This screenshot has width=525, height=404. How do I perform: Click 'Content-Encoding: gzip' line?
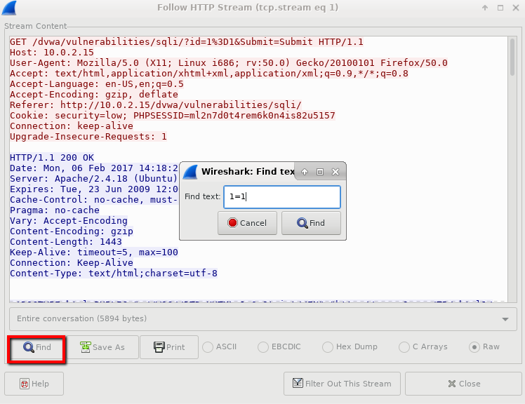pos(72,231)
